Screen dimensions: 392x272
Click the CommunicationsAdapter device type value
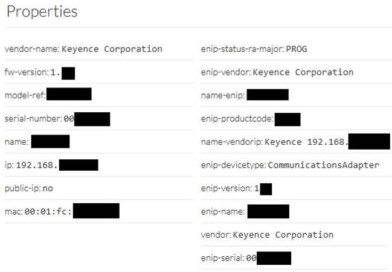pos(323,165)
